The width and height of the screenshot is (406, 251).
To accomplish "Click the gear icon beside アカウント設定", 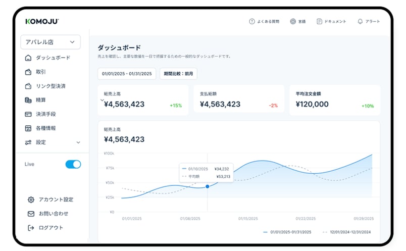I will coord(31,199).
